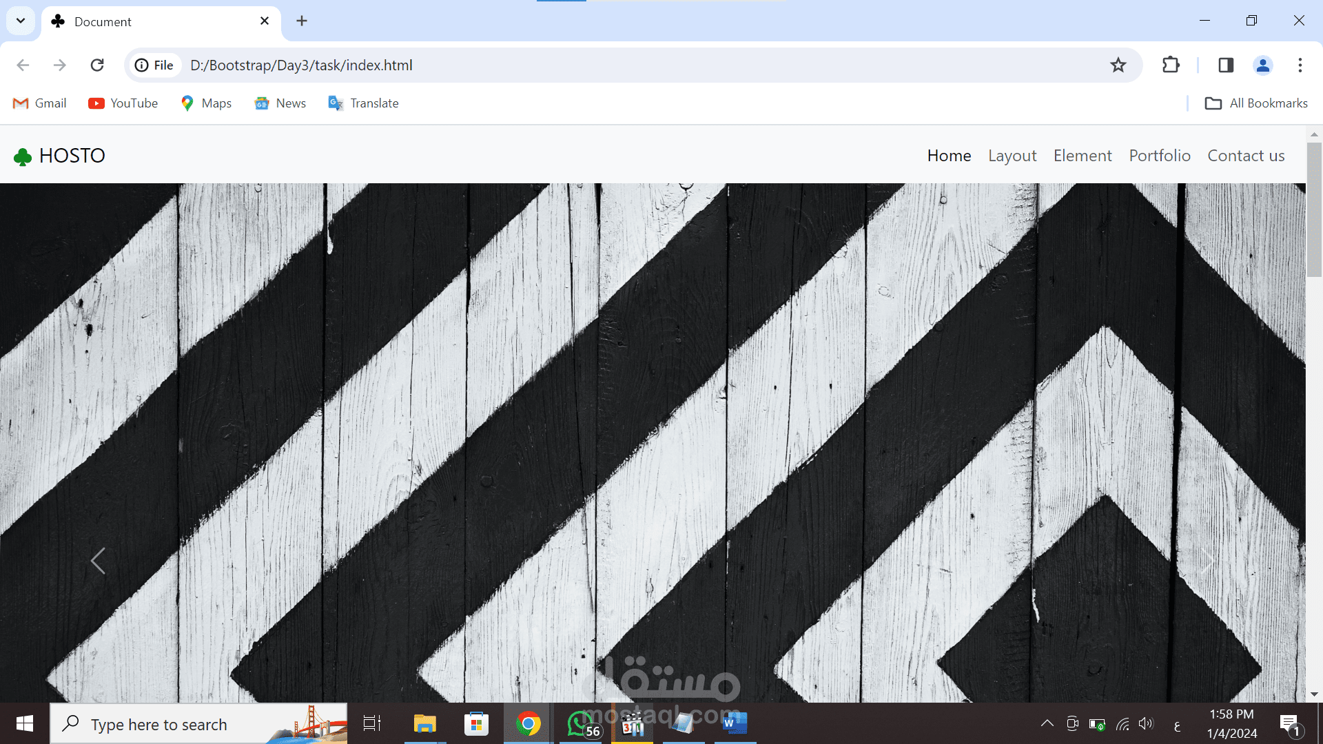Bookmark this page with star icon
The width and height of the screenshot is (1323, 744).
tap(1118, 65)
